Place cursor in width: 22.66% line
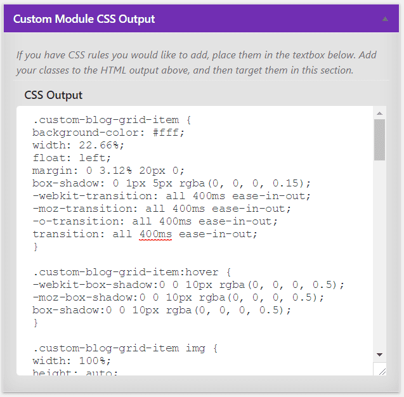The image size is (404, 397). [79, 145]
